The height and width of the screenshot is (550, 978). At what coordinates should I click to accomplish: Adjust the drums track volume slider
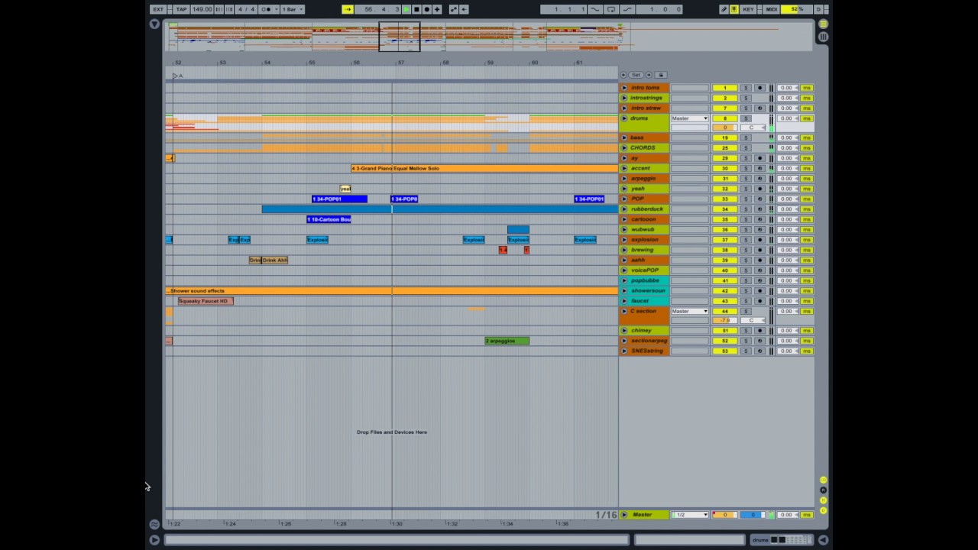(x=724, y=128)
